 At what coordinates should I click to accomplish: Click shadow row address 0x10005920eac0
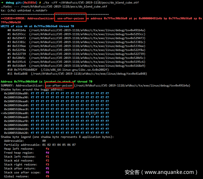coord(16,109)
